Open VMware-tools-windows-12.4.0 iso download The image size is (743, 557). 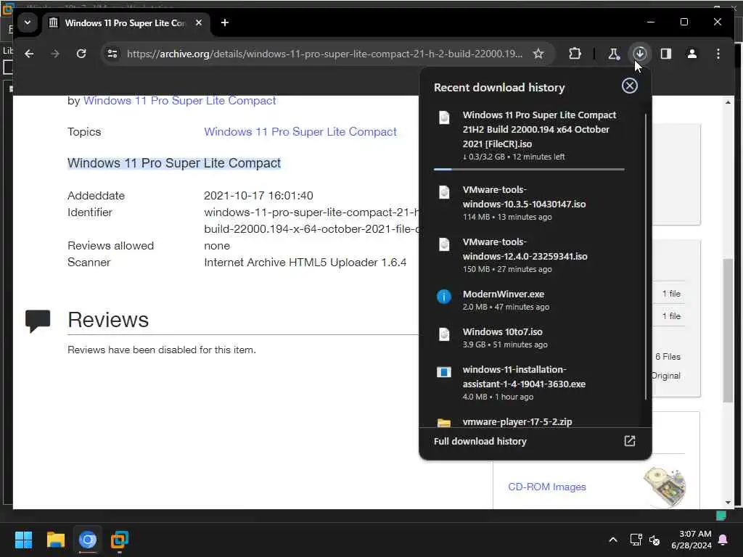[x=530, y=255]
